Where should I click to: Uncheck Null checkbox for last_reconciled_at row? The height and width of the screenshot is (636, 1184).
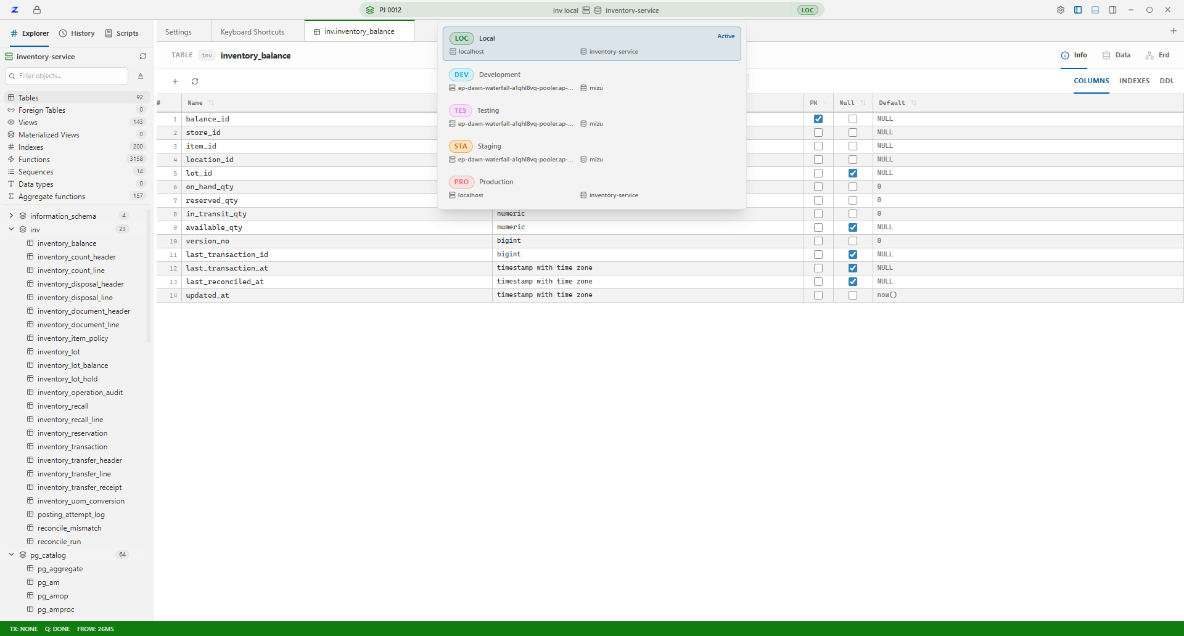tap(853, 282)
